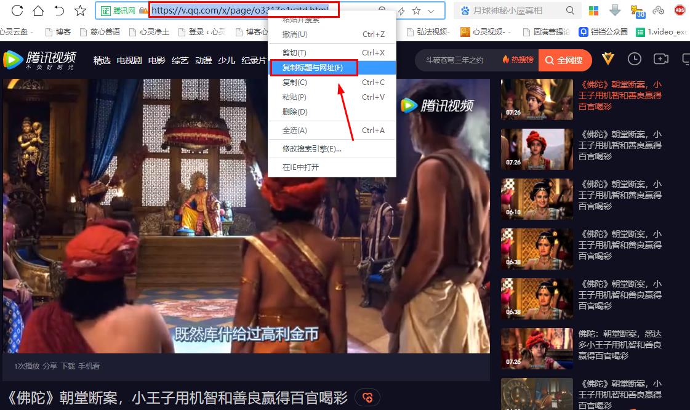Click the cloud sync extension icon

coord(659,10)
